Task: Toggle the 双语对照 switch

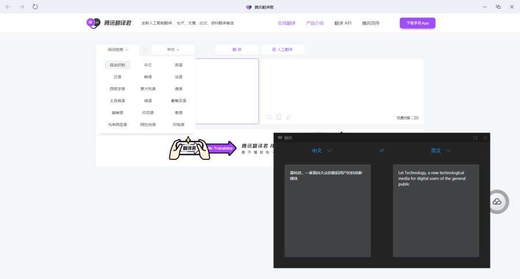Action: 415,118
